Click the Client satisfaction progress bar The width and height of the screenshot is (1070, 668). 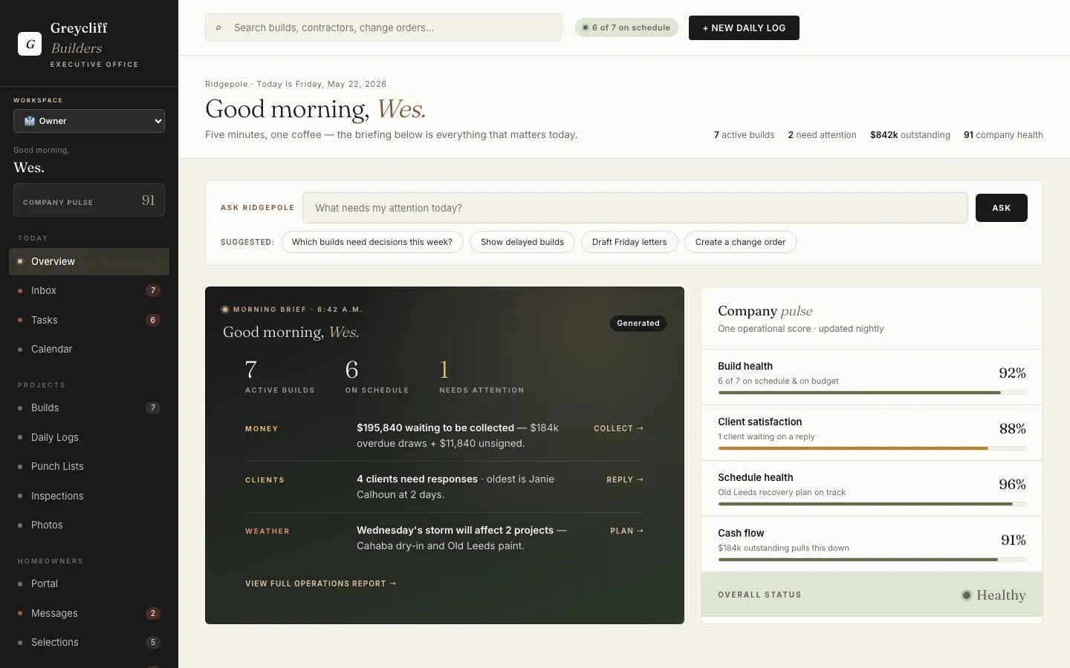coord(872,448)
